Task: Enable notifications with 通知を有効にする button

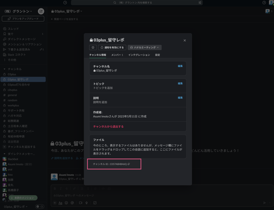Action: click(x=112, y=47)
